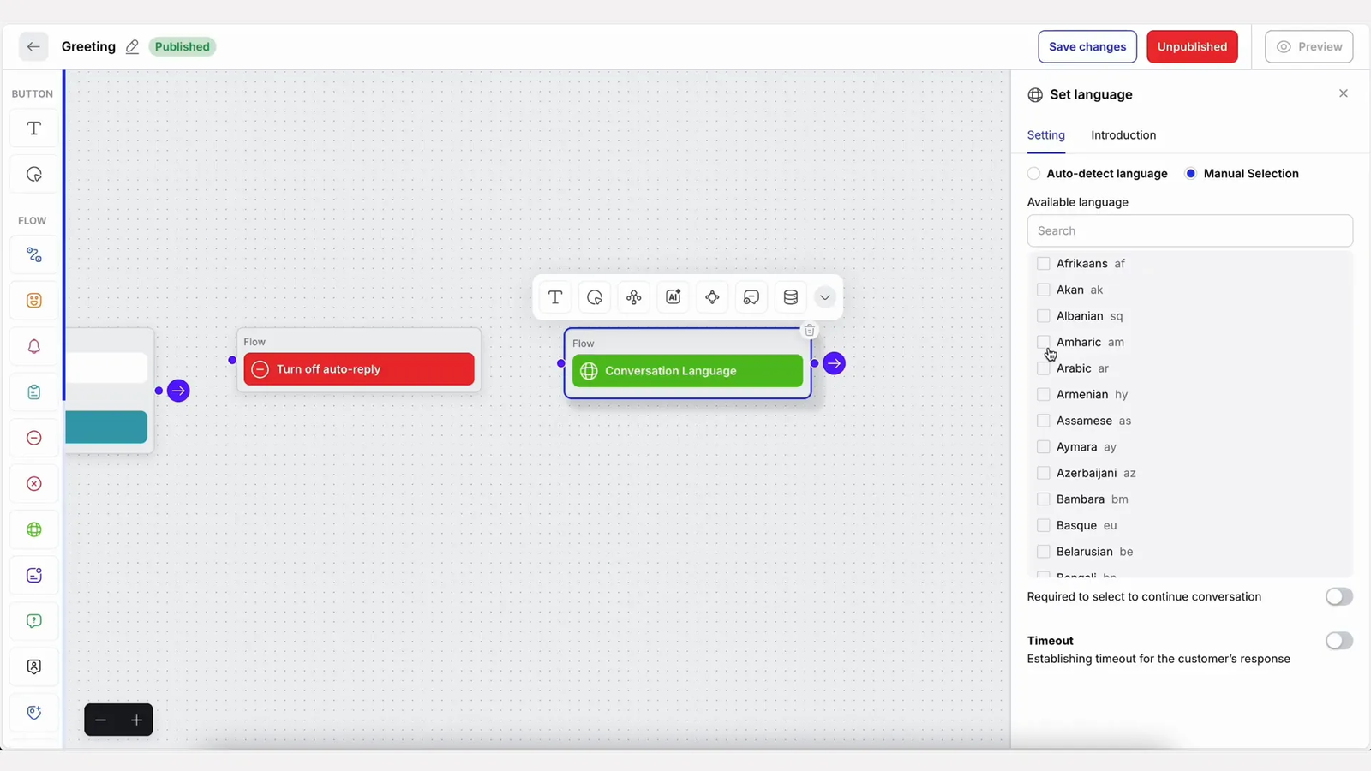Check the Akan language checkbox

1043,290
